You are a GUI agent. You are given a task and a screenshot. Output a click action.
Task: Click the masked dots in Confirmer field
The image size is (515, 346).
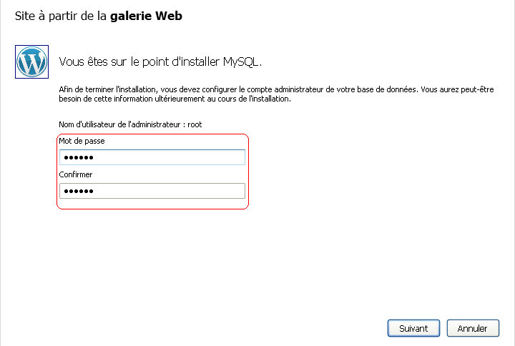tap(79, 191)
